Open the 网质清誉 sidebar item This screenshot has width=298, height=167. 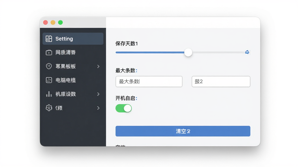[x=73, y=52]
